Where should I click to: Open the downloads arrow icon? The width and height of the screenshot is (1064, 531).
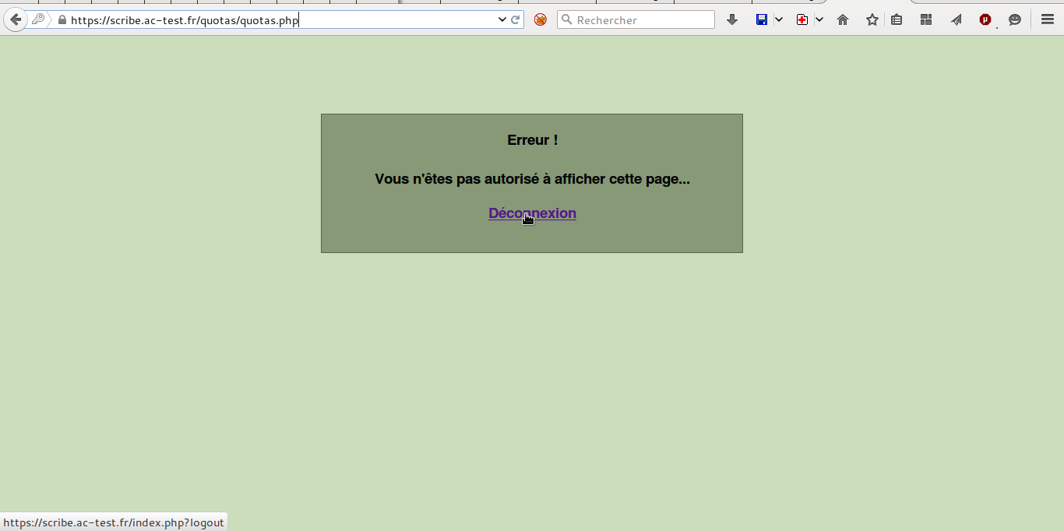tap(731, 19)
